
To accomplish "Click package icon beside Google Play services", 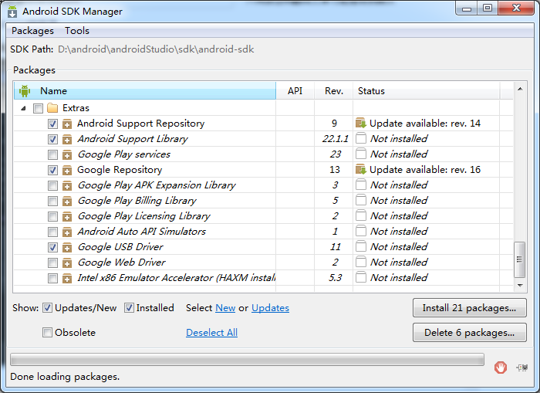I will point(67,154).
